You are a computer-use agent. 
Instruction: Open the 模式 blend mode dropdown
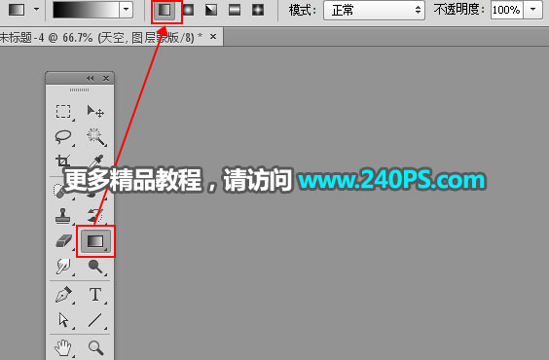(x=375, y=10)
